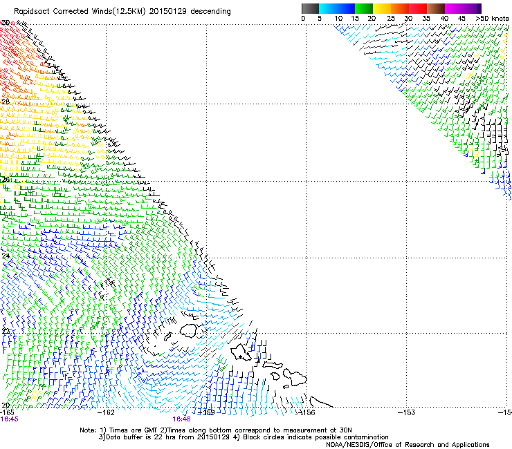Click the Molokai island outline

(x=273, y=365)
